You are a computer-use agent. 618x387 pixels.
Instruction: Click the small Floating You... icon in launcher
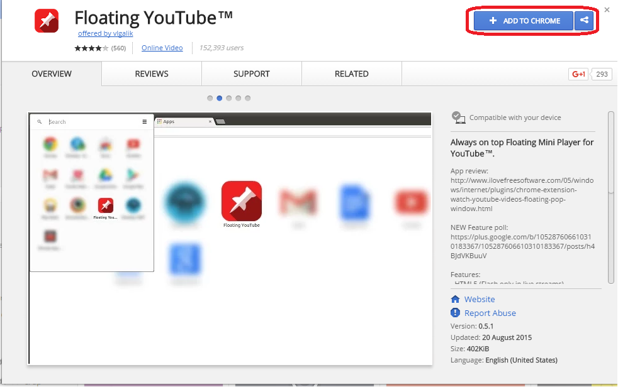tap(105, 205)
